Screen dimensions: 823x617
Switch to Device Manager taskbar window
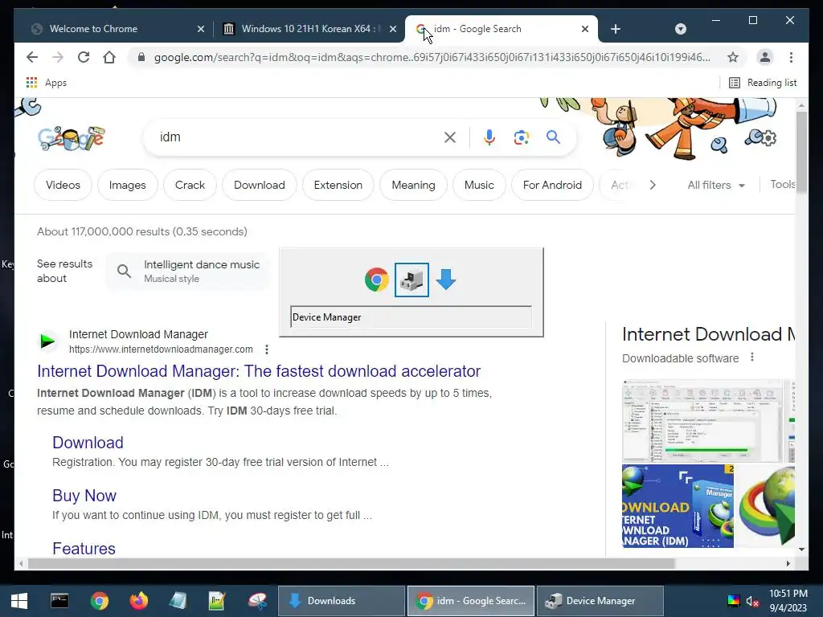(600, 601)
